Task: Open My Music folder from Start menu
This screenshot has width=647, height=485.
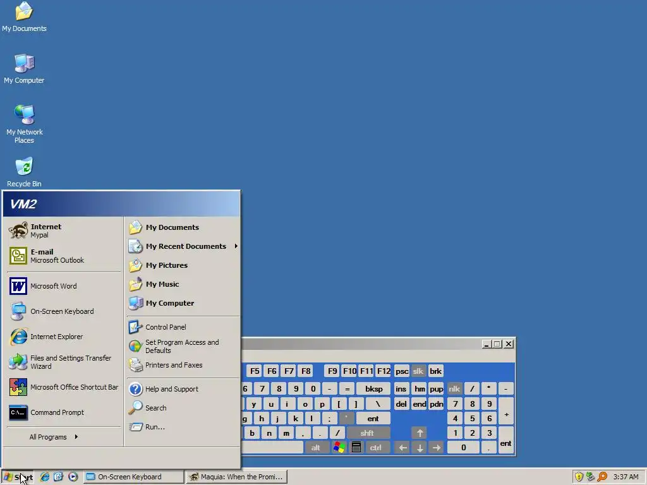Action: pos(183,284)
